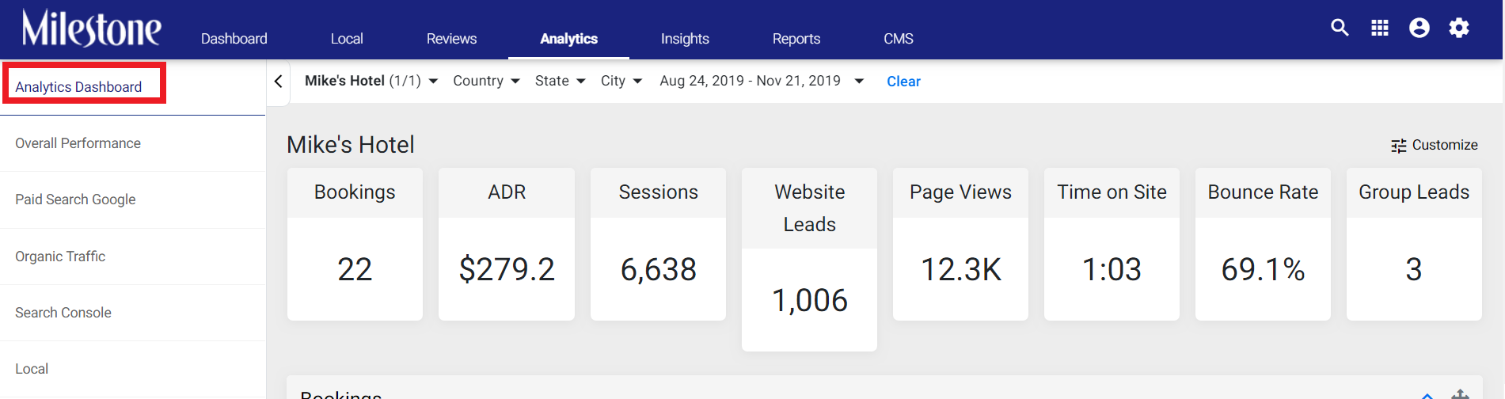Select the Analytics tab
The width and height of the screenshot is (1505, 399).
[568, 39]
